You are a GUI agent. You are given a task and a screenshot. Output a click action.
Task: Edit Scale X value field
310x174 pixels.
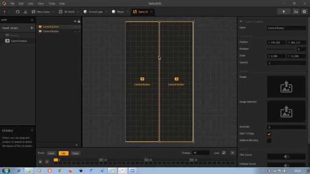276,56
